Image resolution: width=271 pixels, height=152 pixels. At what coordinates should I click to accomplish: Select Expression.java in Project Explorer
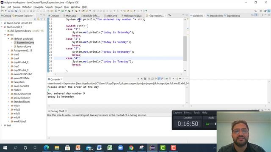point(25,43)
